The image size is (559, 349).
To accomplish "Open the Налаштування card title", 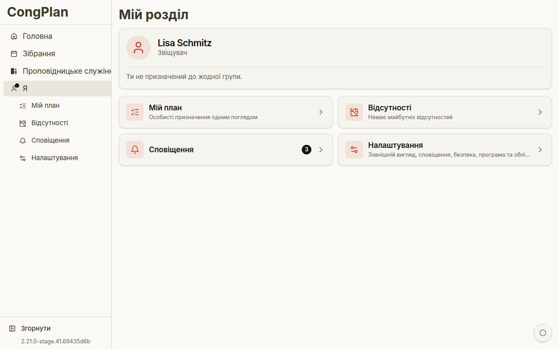I will (395, 145).
